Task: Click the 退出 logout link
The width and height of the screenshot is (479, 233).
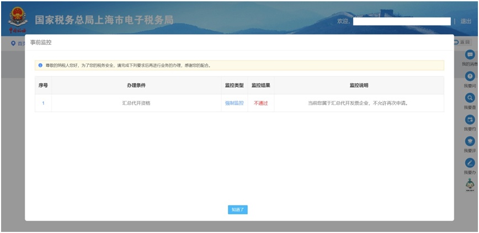Action: (x=466, y=21)
